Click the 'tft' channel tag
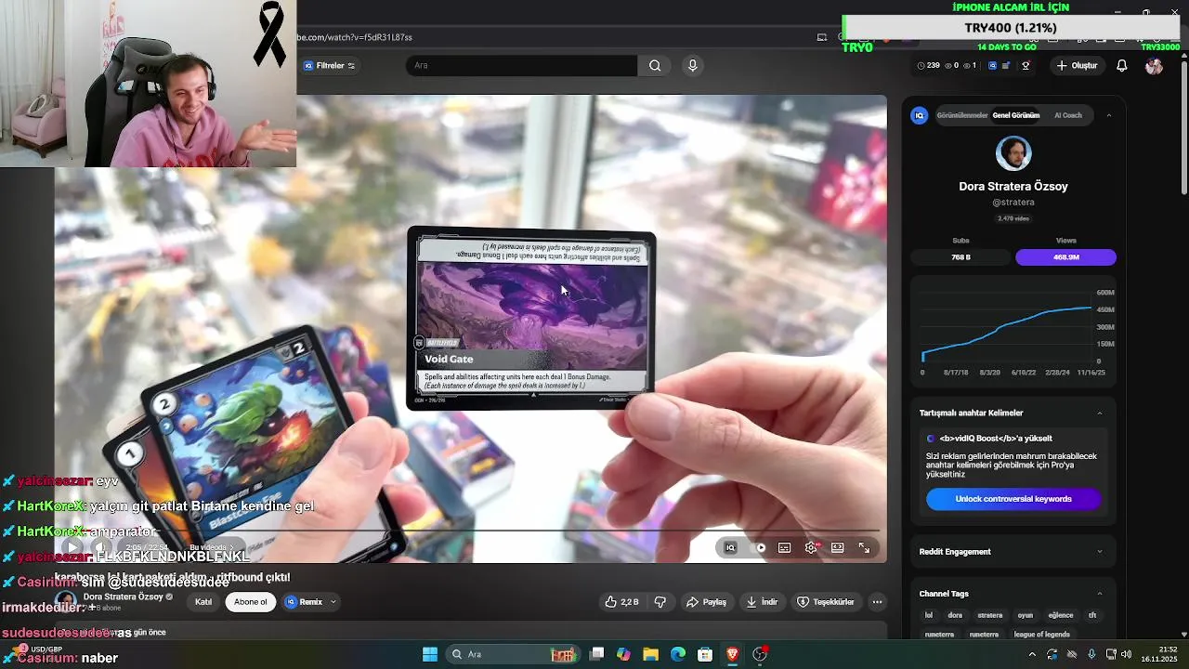The height and width of the screenshot is (669, 1189). 1092,615
